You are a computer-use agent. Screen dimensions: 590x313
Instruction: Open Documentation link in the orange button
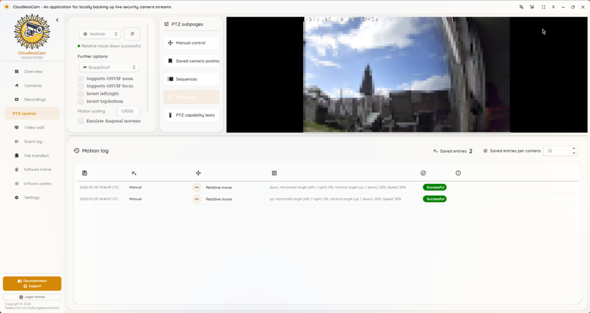(32, 281)
